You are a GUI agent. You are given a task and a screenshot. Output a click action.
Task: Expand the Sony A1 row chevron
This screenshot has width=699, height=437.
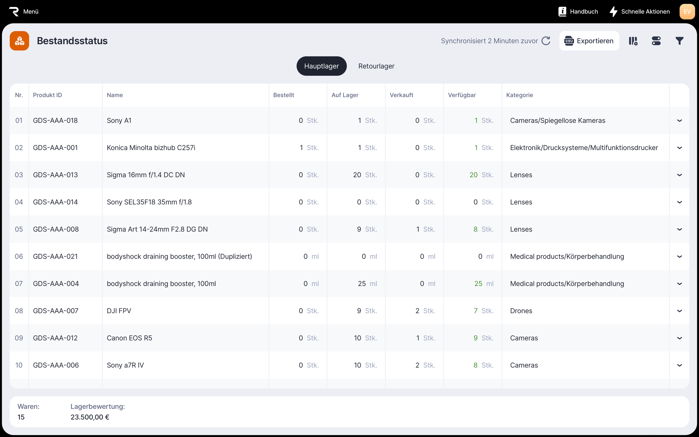pos(679,121)
